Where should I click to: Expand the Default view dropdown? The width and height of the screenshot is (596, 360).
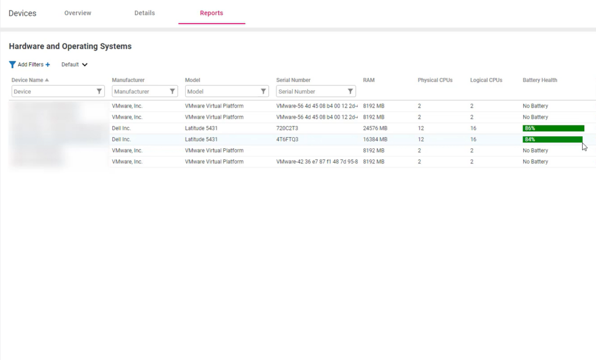(x=84, y=65)
